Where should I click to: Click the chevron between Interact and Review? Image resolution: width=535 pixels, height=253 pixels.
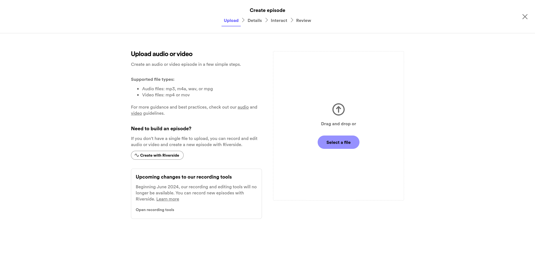click(292, 20)
